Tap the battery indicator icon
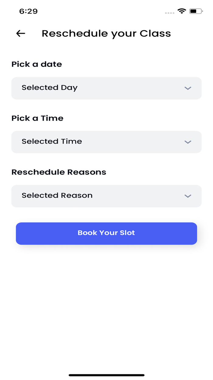 (x=195, y=11)
